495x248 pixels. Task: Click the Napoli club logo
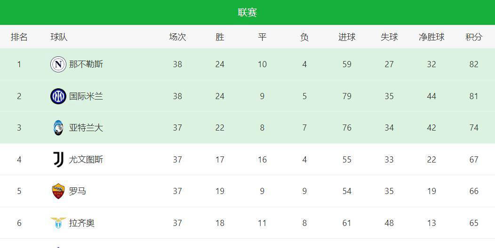pyautogui.click(x=58, y=64)
